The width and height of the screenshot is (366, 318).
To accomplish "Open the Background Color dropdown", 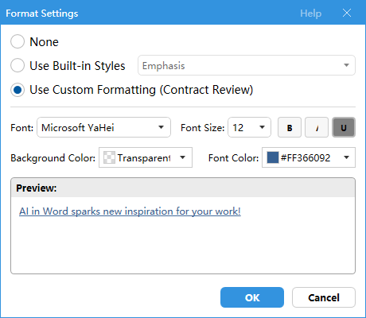I will (146, 157).
